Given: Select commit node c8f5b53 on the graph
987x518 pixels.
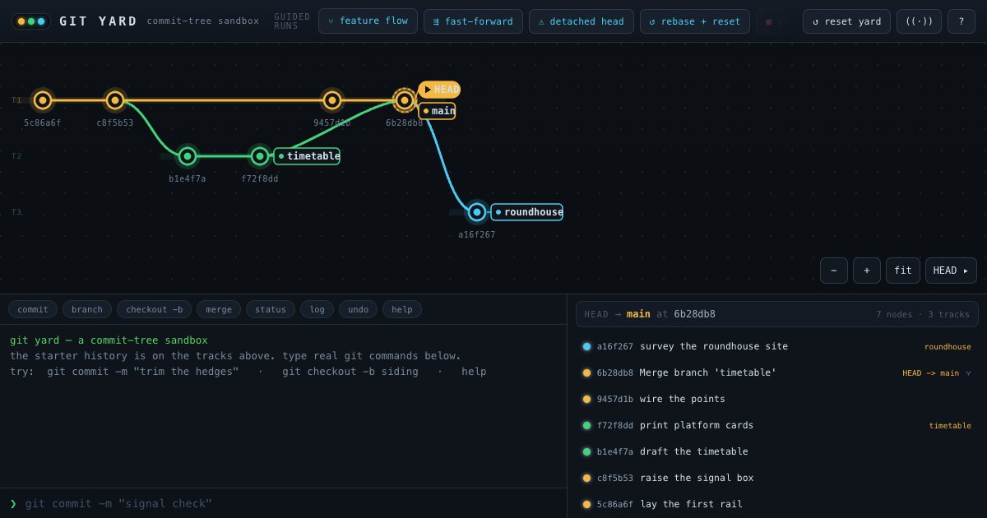Looking at the screenshot, I should [x=115, y=100].
